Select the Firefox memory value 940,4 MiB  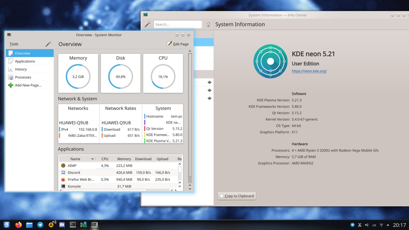[124, 180]
